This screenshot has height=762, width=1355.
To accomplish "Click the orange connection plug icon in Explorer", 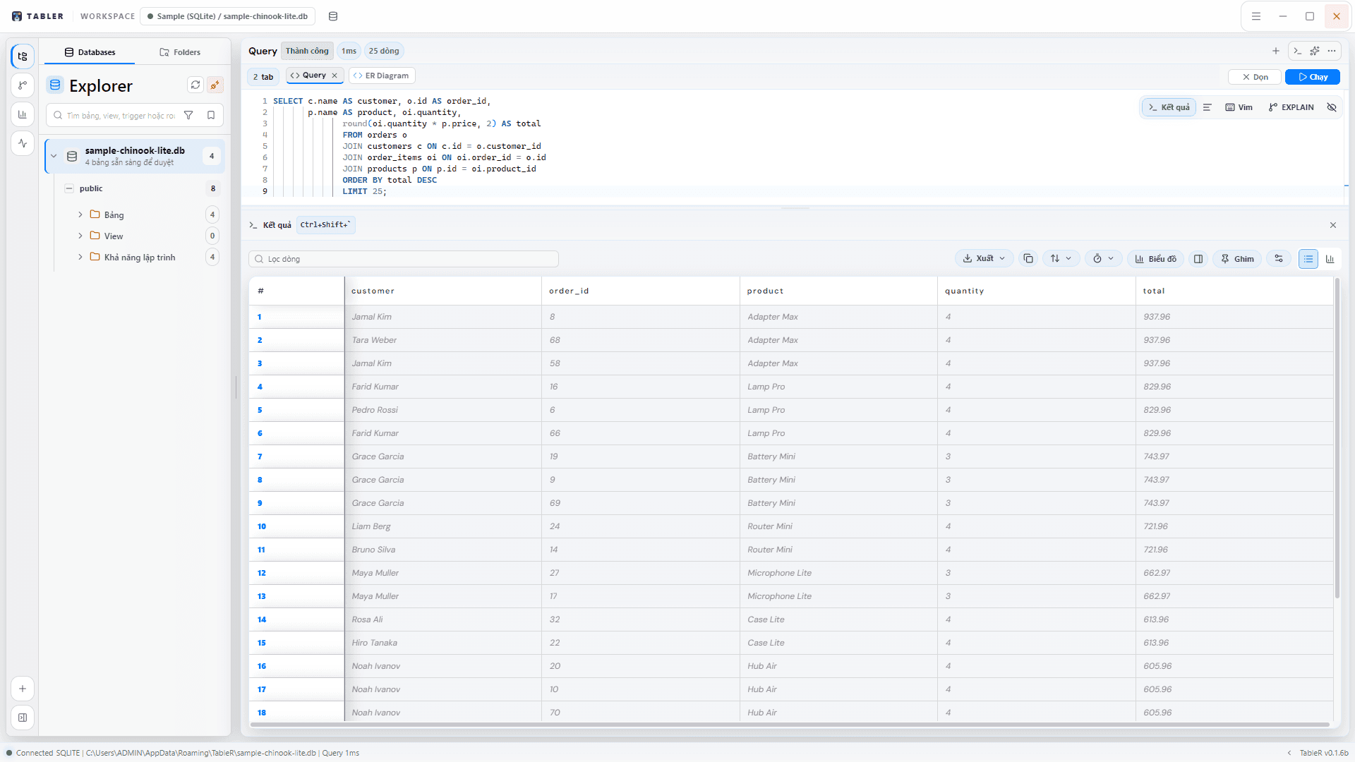I will coord(215,85).
